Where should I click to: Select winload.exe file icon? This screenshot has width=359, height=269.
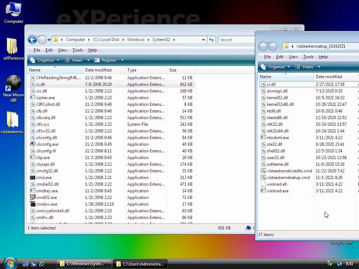click(263, 191)
